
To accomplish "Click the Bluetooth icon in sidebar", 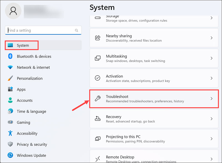I will pos(10,56).
